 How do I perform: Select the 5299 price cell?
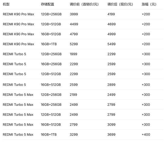(x=74, y=44)
